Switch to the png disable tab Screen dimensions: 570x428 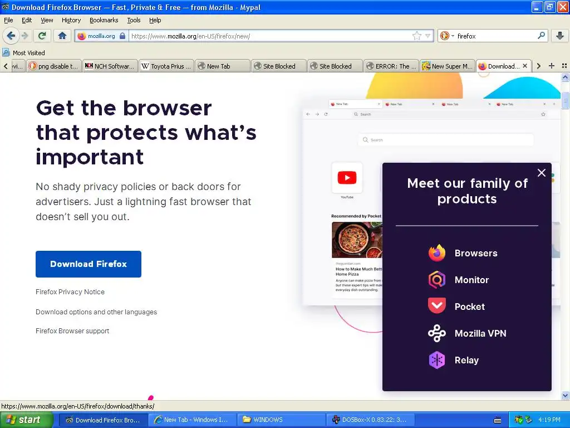[x=54, y=66]
